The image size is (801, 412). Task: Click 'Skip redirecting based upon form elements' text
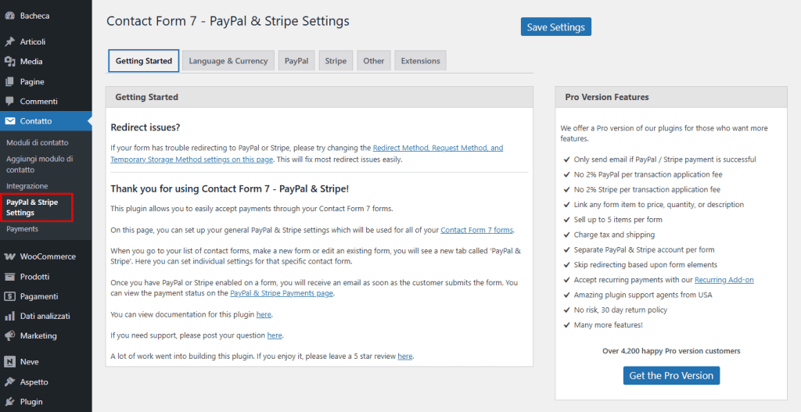click(x=645, y=265)
